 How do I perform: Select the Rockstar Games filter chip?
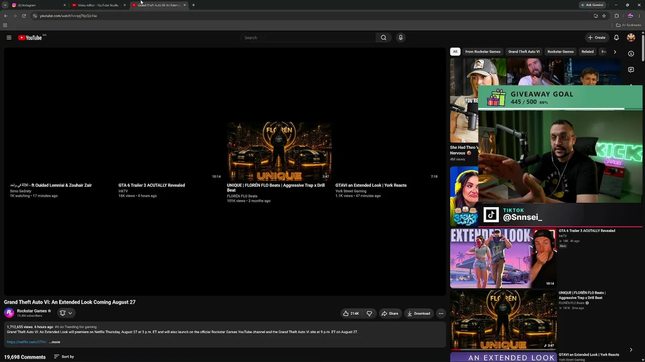click(x=560, y=52)
